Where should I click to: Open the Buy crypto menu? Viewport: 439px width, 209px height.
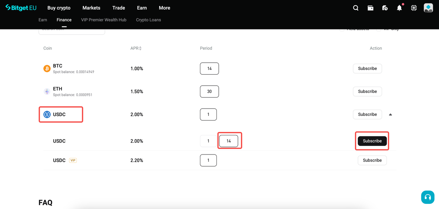tap(59, 8)
